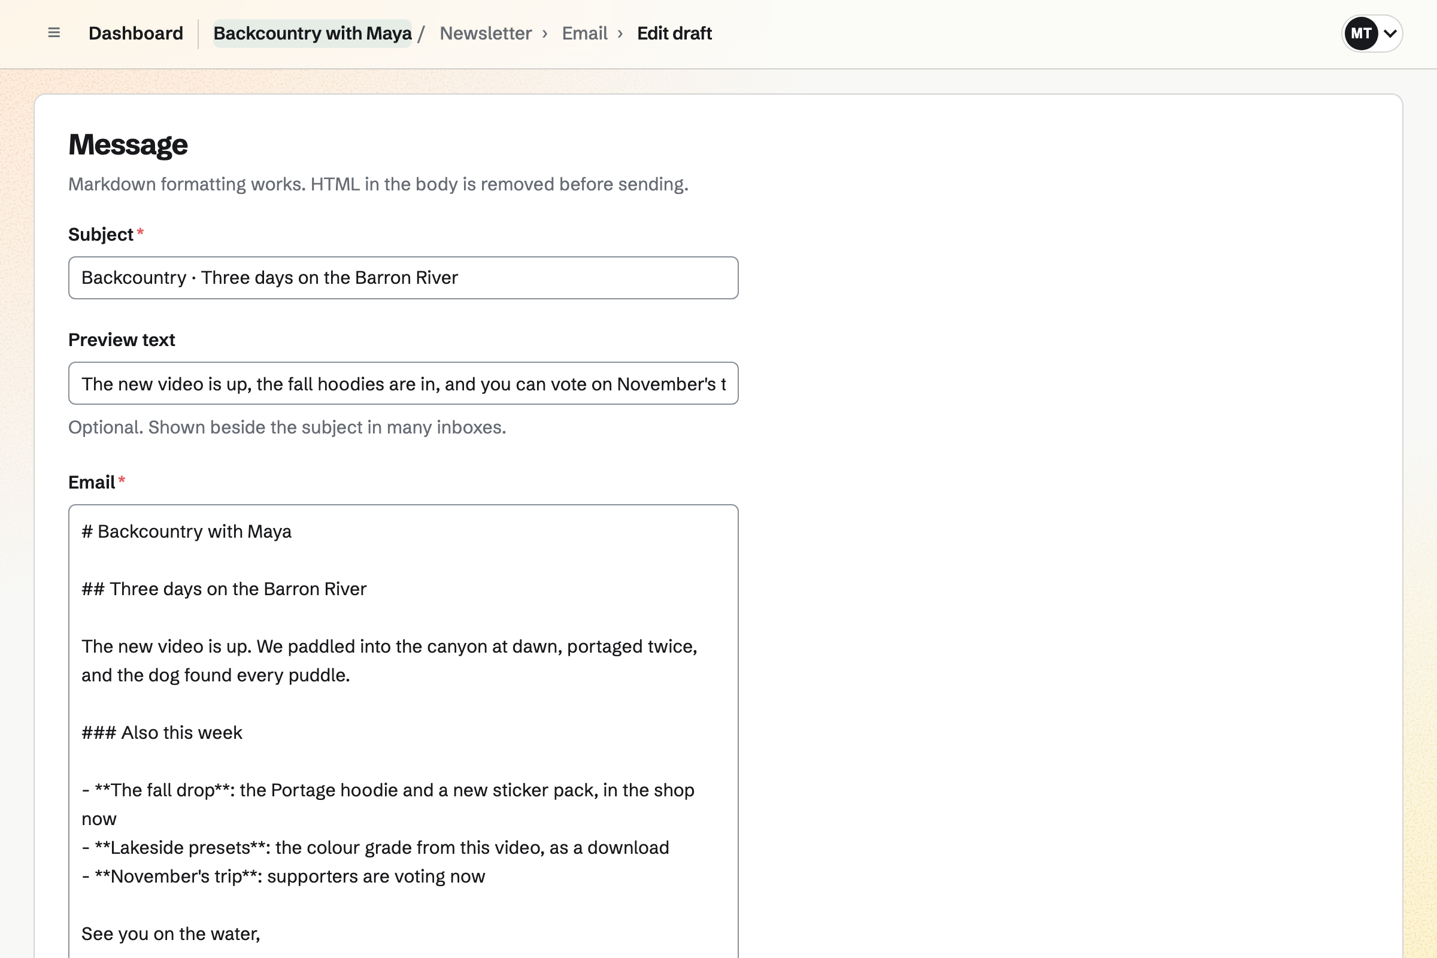
Task: Click the Preview text label
Action: [122, 339]
